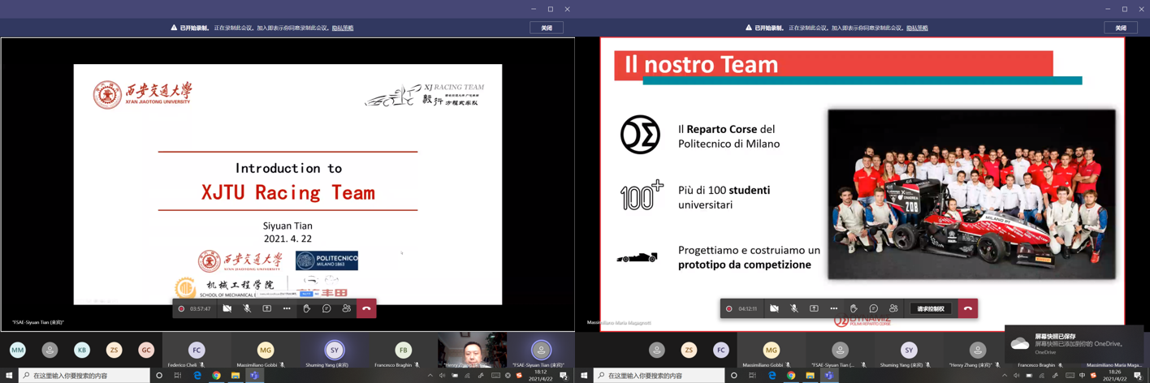Open privacy policy link in right recording banner
1150x383 pixels.
pyautogui.click(x=917, y=28)
